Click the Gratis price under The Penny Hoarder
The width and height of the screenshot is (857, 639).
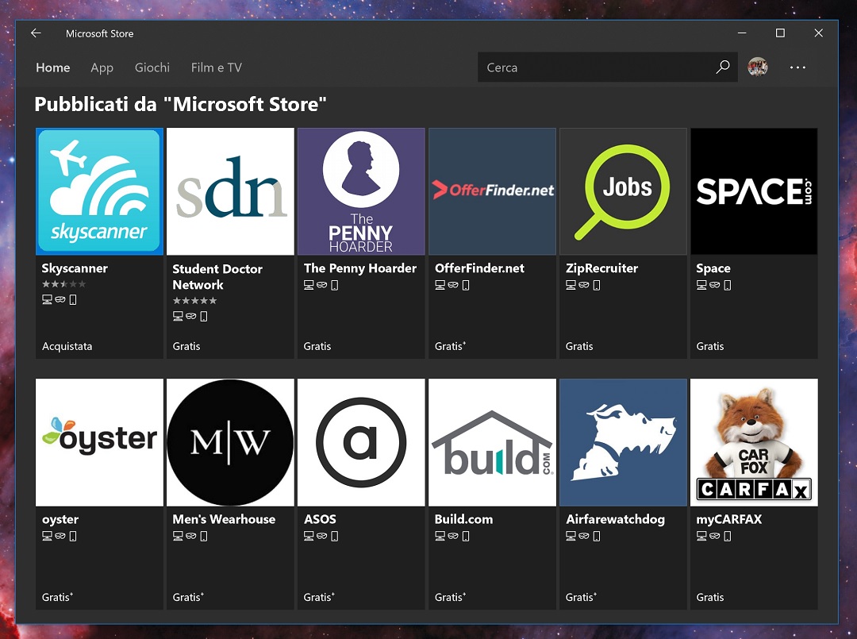tap(317, 346)
